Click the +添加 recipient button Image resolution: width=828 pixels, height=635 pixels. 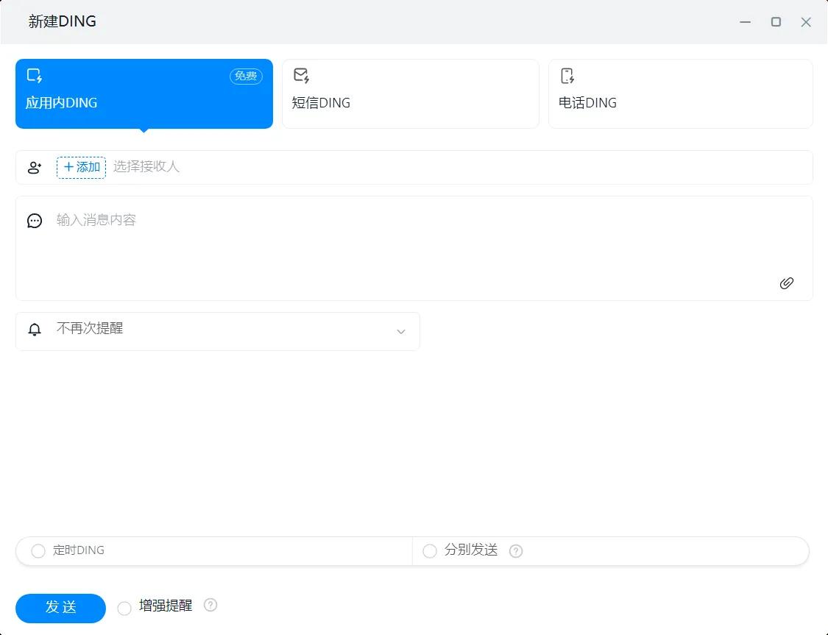[81, 167]
